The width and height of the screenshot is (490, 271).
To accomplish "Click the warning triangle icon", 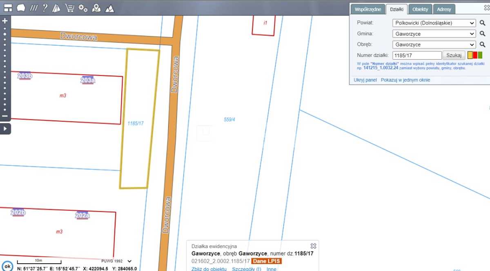I will coord(57,8).
